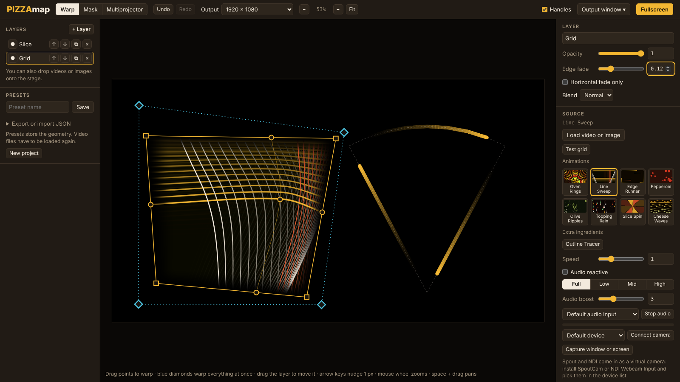The image size is (680, 382).
Task: Pick the Cheese Waves animation
Action: (661, 212)
